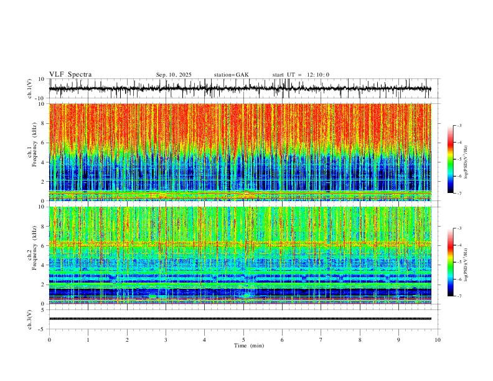This screenshot has width=493, height=381.
Task: Click the "ch.1(V)" waveform axis label
Action: tap(30, 88)
